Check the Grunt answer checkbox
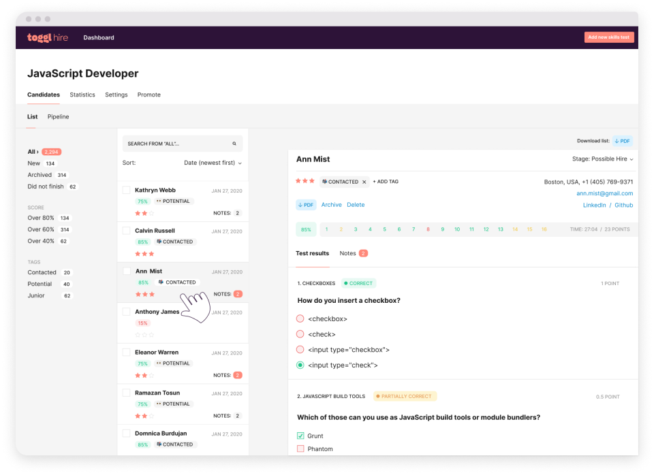Viewport: 654px width, 475px height. (x=302, y=436)
